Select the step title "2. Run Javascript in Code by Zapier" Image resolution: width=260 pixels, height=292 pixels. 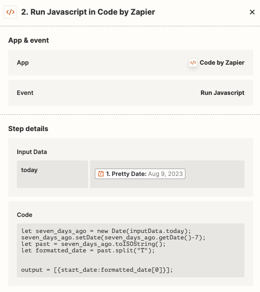(x=88, y=12)
